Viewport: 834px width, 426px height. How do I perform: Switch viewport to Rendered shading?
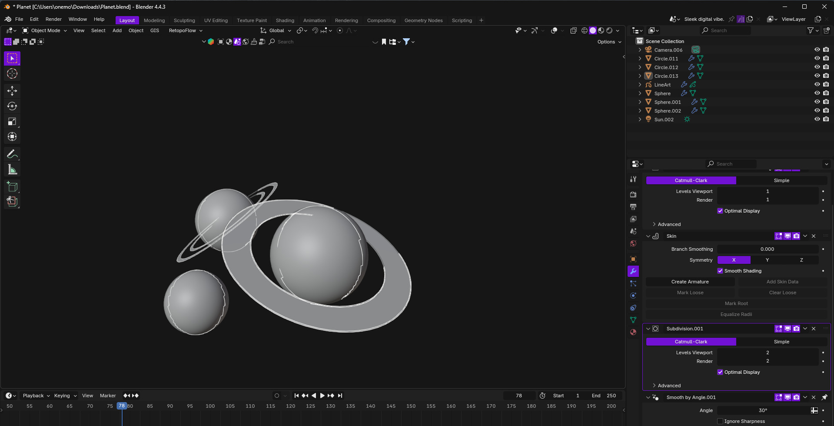609,30
